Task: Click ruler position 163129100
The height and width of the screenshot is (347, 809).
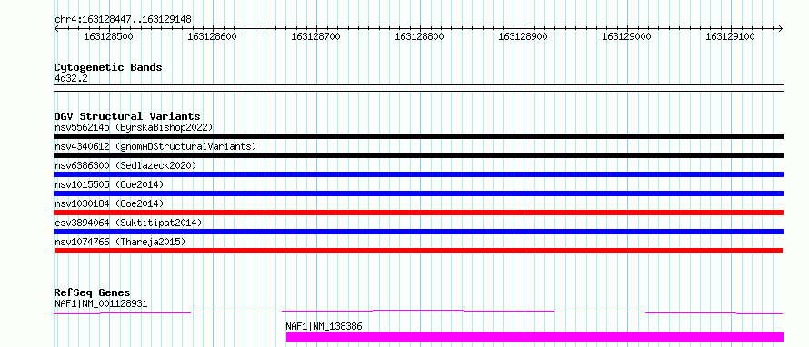Action: point(730,36)
